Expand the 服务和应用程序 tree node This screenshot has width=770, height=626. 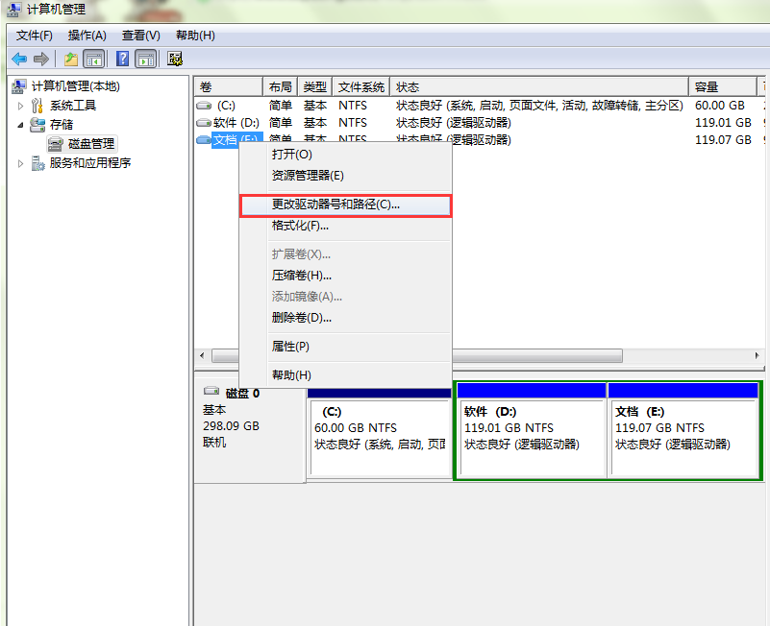[x=21, y=163]
